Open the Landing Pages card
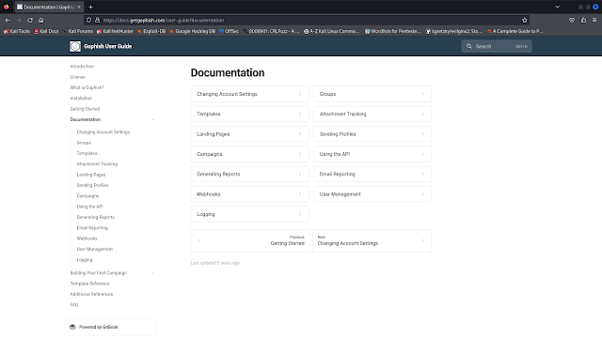Viewport: 602px width, 338px height. click(249, 134)
